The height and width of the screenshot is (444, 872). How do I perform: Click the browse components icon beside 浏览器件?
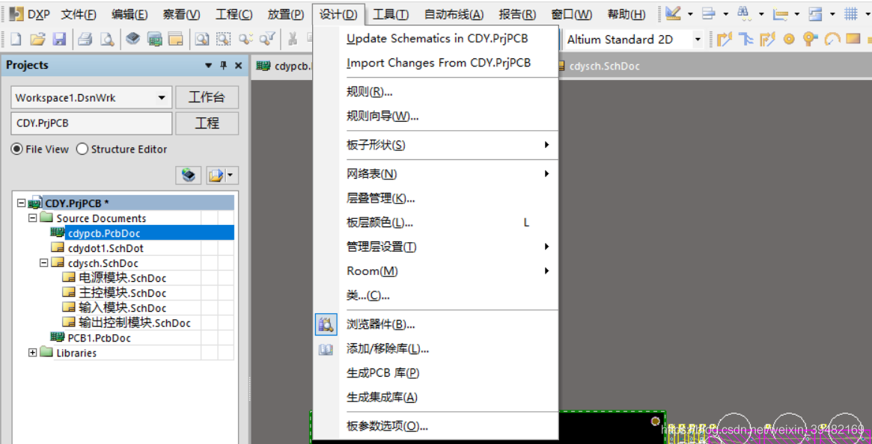(326, 324)
